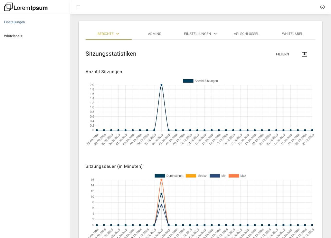331x238 pixels.
Task: Click the 27.09.2026 label under Anzahl Sitzungen
Action: coord(93,140)
